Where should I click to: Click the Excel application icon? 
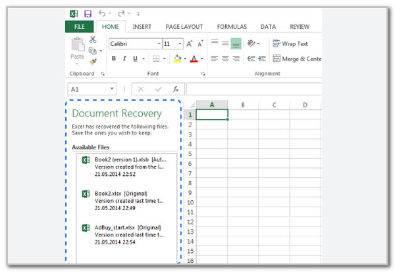pyautogui.click(x=74, y=14)
